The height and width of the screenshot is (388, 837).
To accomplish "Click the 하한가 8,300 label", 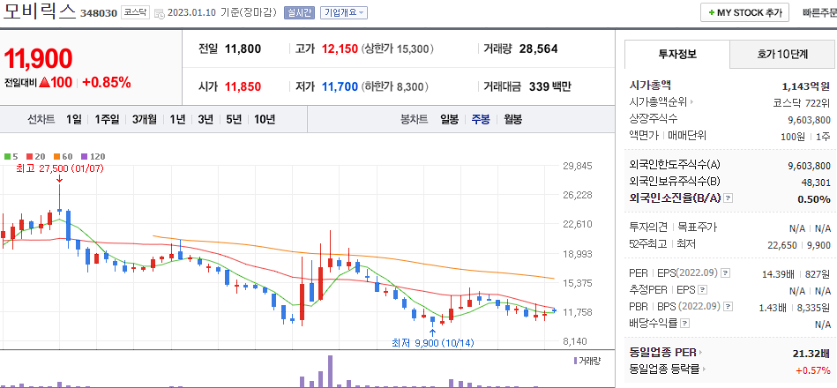I will point(395,87).
